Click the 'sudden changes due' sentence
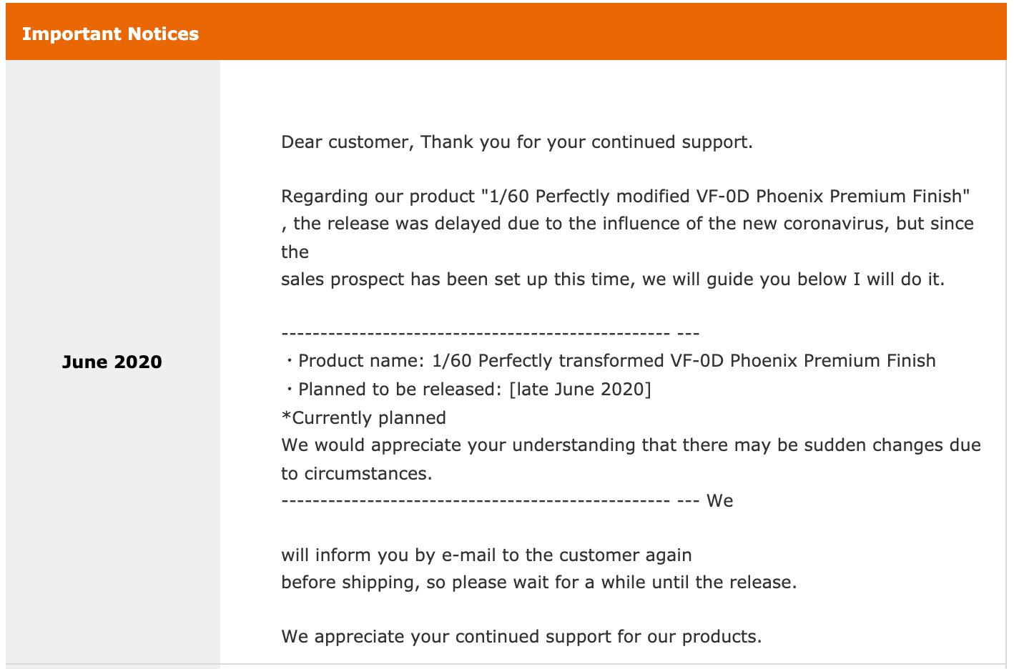The width and height of the screenshot is (1014, 669). pos(631,445)
